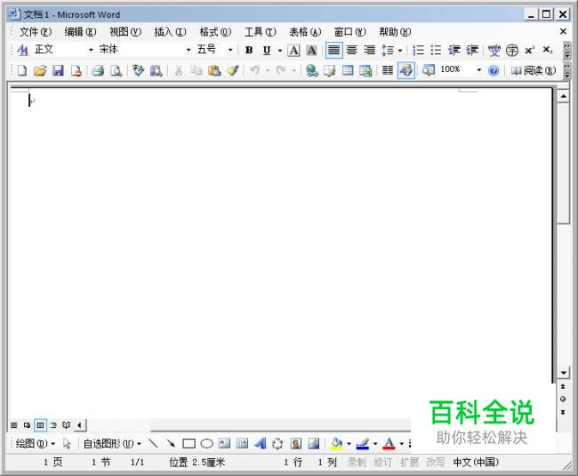The image size is (578, 476).
Task: Open an existing file with folder icon
Action: [40, 70]
